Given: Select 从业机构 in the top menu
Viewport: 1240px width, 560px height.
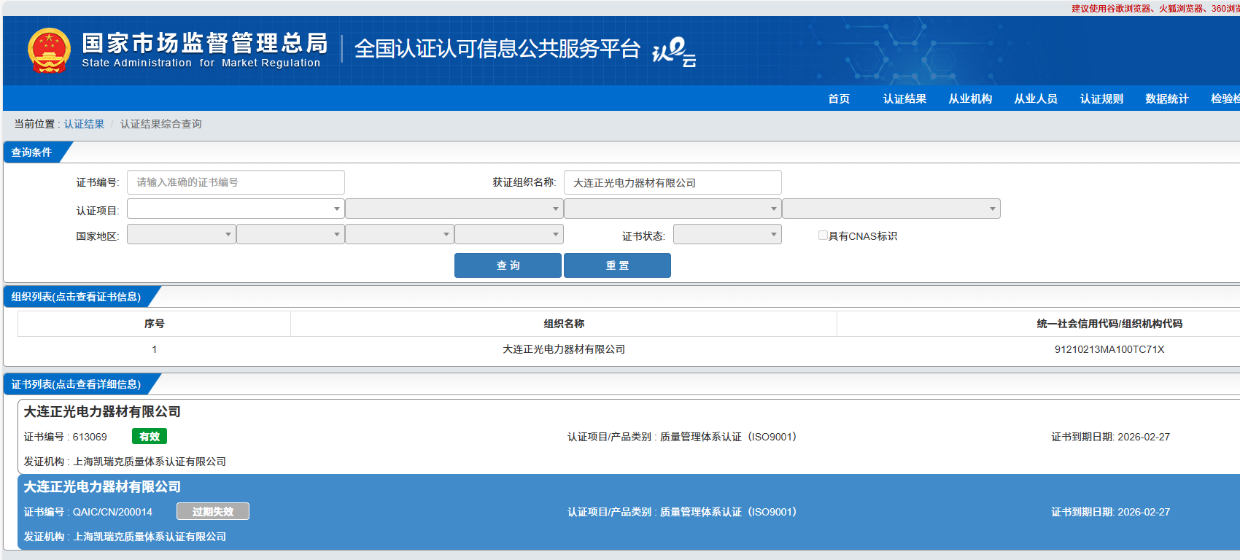Looking at the screenshot, I should point(970,98).
